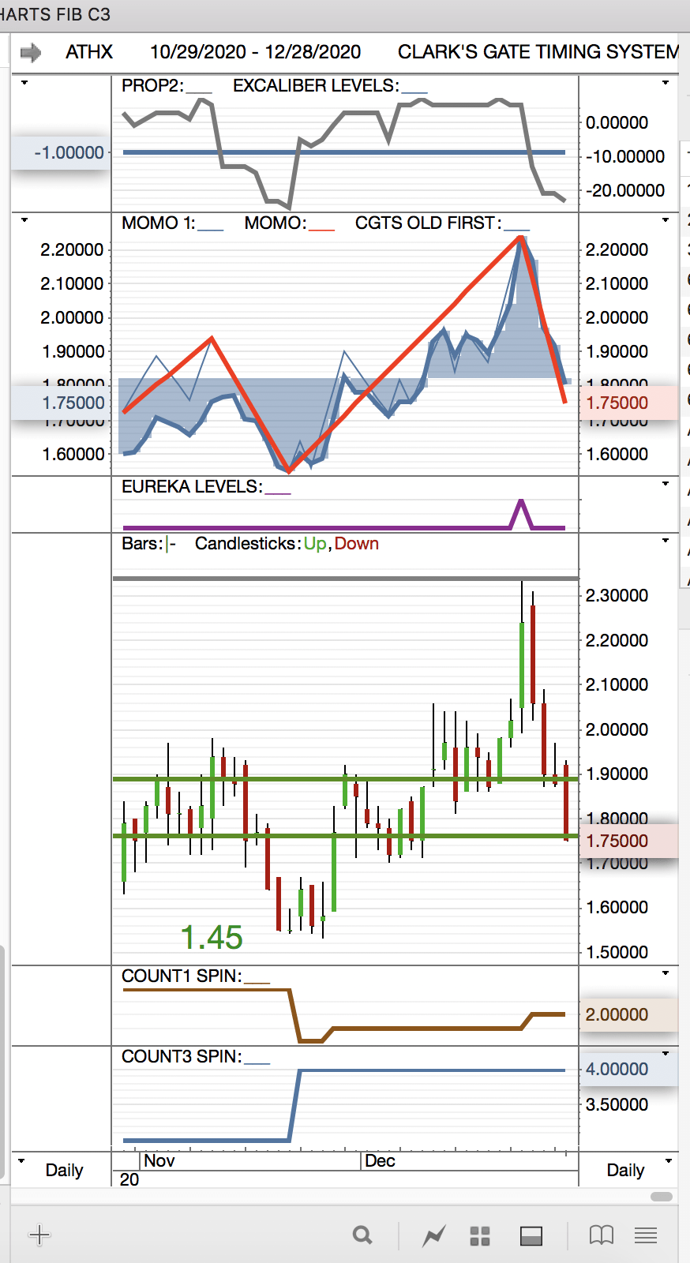
Task: Open left Daily period dropdown arrow
Action: [x=21, y=1161]
